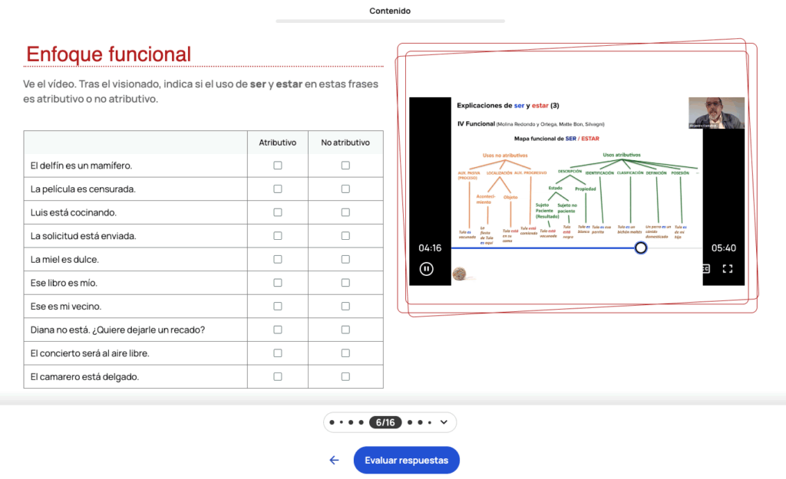Select Atributivo for 'Ese es mi vecino'
Screen dimensions: 786x479
click(x=278, y=307)
